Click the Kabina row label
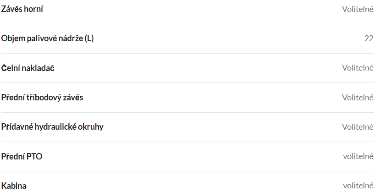This screenshot has height=192, width=375. (14, 186)
